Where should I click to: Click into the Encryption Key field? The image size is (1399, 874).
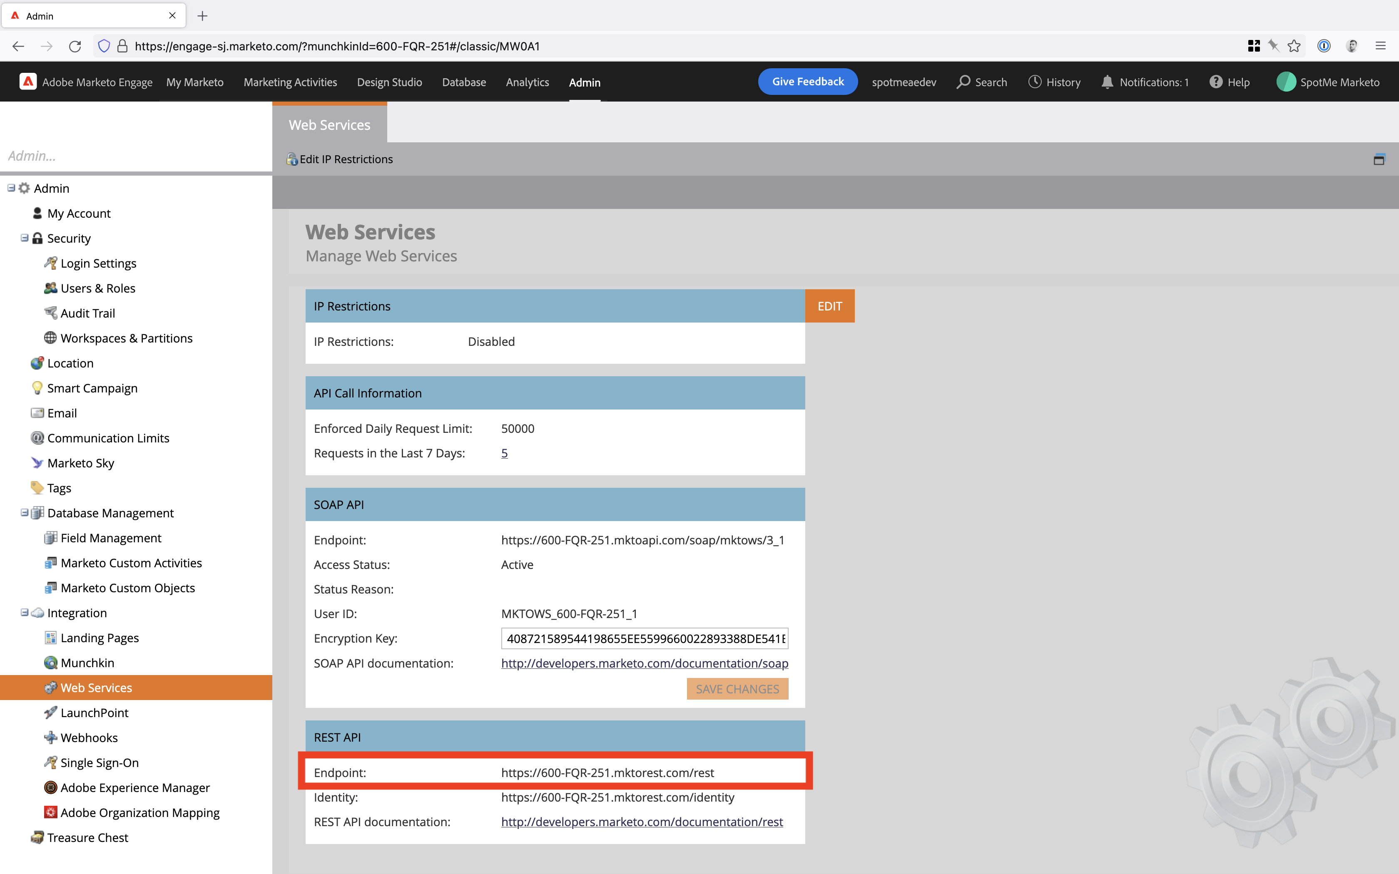[x=645, y=638]
